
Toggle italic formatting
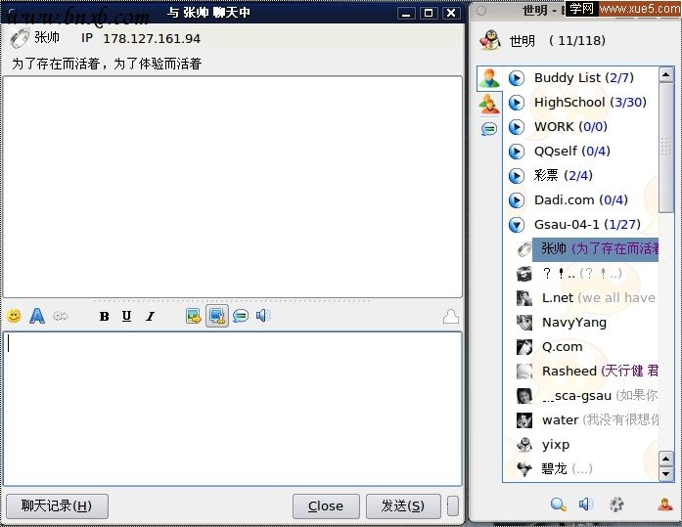[x=150, y=316]
